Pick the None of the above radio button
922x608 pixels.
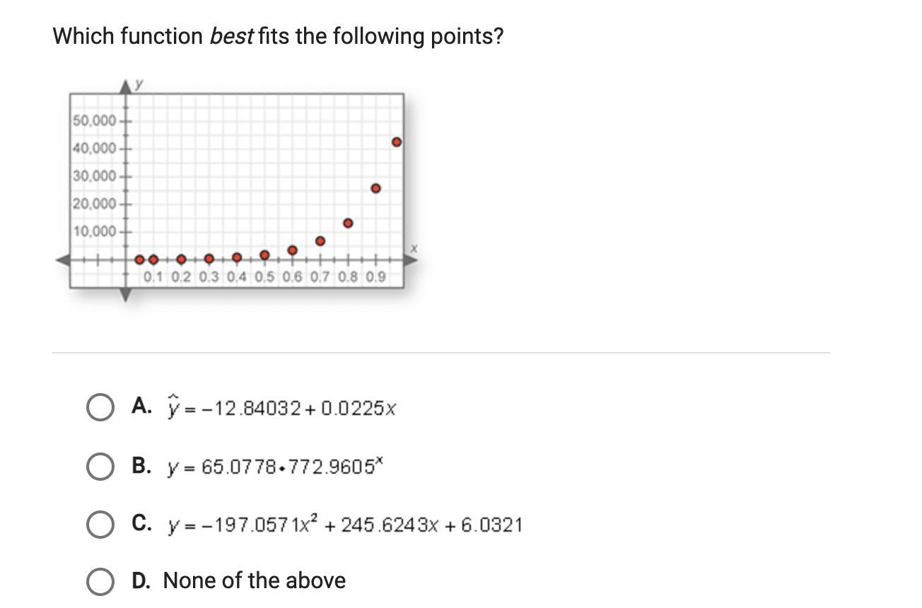pos(100,582)
